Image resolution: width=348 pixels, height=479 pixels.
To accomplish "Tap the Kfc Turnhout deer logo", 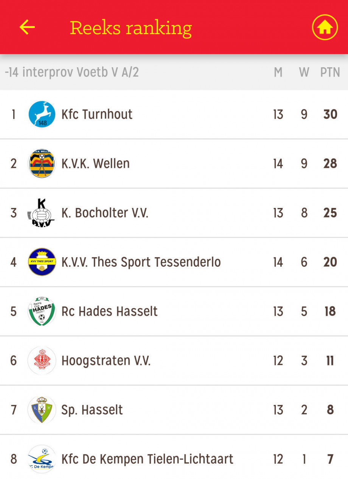I will click(42, 114).
